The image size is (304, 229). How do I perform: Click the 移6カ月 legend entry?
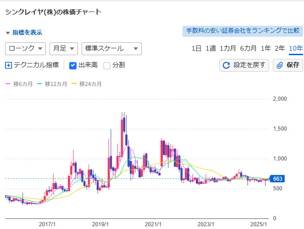point(19,84)
